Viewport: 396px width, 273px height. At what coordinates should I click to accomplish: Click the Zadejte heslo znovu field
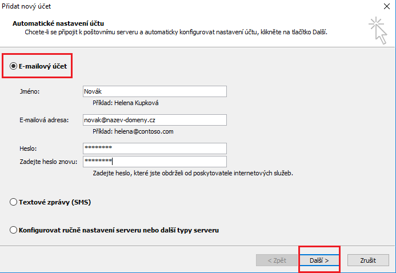[154, 162]
